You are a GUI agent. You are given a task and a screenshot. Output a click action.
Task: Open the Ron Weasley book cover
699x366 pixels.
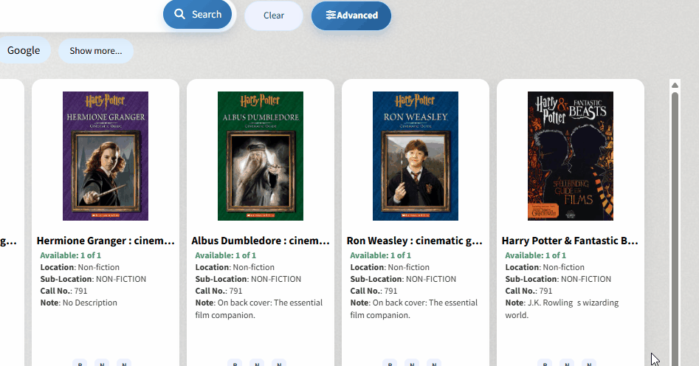pyautogui.click(x=416, y=156)
